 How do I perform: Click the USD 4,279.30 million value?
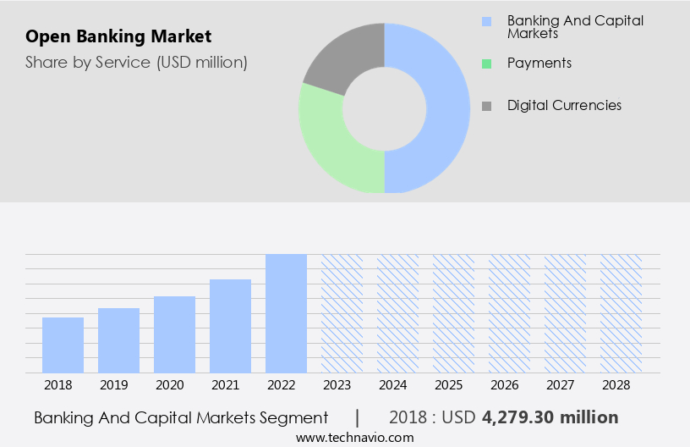coord(530,417)
